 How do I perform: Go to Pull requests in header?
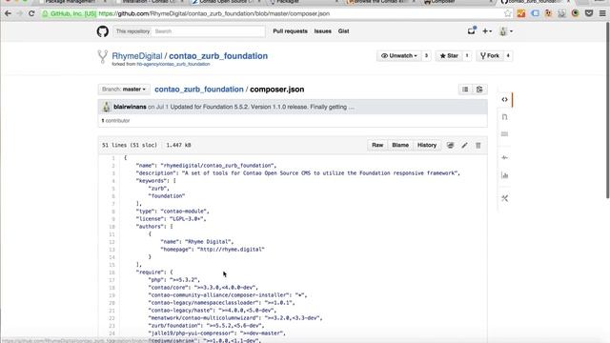pyautogui.click(x=290, y=31)
